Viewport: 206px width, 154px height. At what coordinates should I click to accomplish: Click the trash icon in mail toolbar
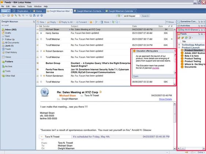point(102,22)
